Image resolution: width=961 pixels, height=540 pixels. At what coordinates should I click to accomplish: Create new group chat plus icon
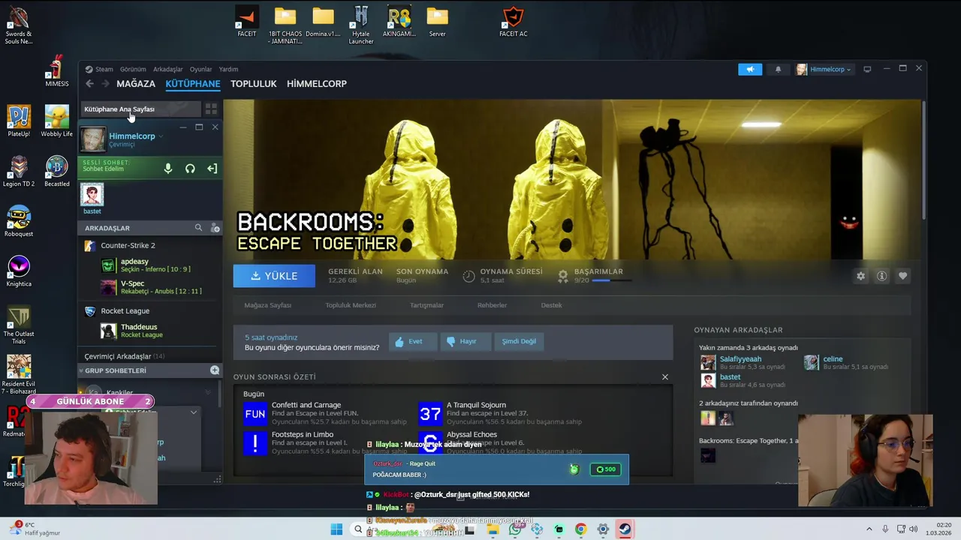215,370
